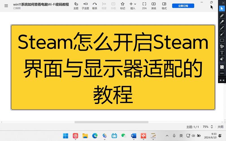226x141 pixels.
Task: Select the pointer cursor tool in annotation bar
Action: pos(222,8)
